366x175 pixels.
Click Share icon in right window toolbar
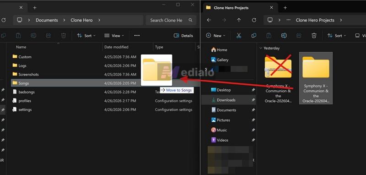pyautogui.click(x=299, y=36)
